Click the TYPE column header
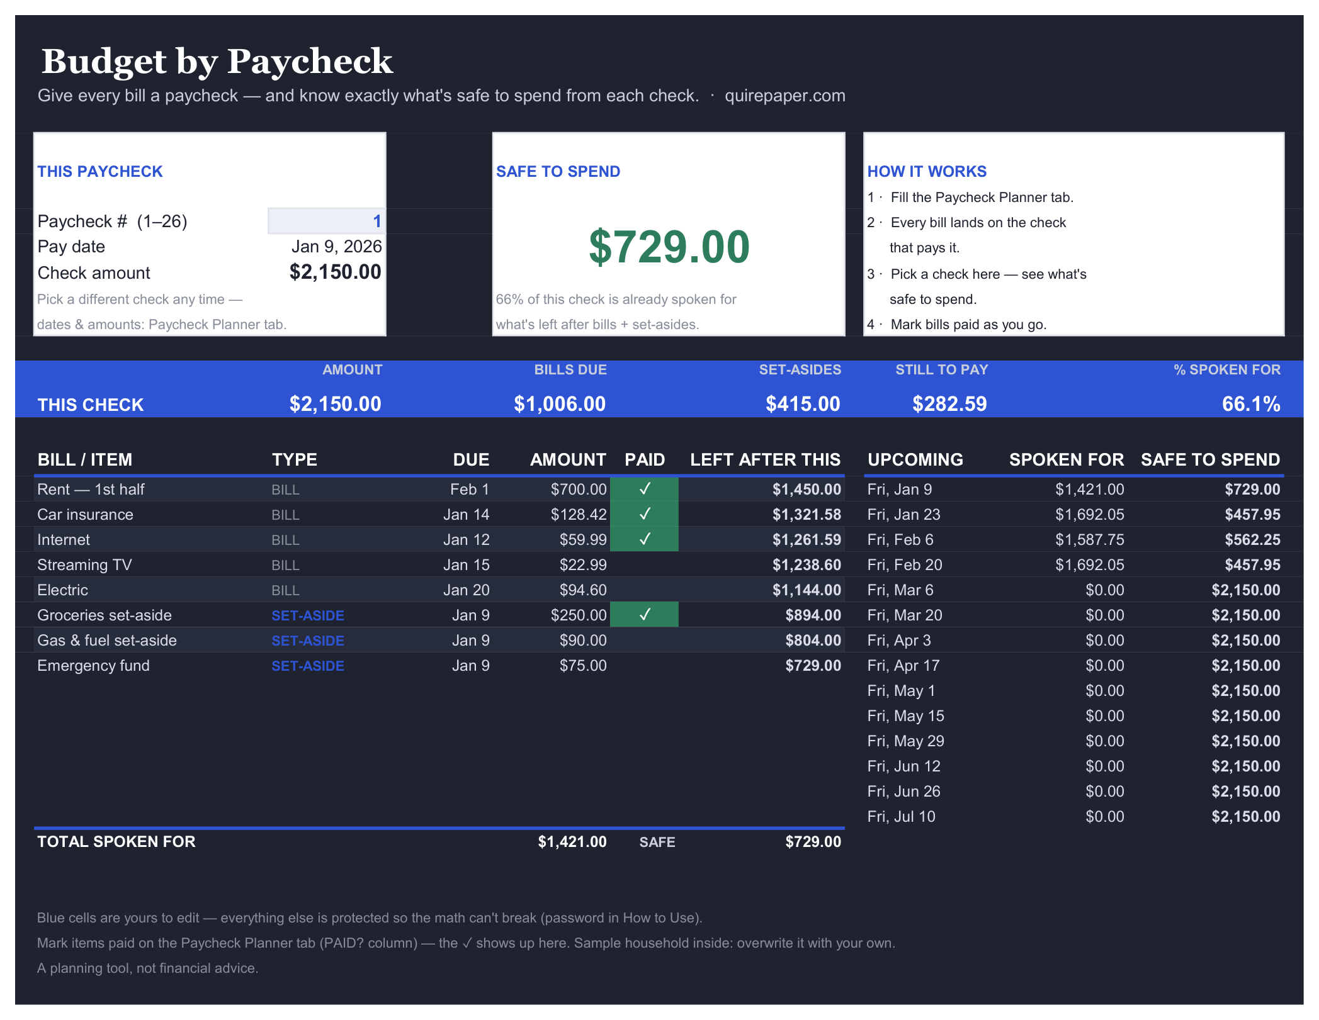This screenshot has height=1020, width=1319. click(295, 459)
